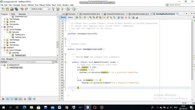Toggle Bookmark in editor toolbar
The width and height of the screenshot is (195, 110).
click(114, 17)
